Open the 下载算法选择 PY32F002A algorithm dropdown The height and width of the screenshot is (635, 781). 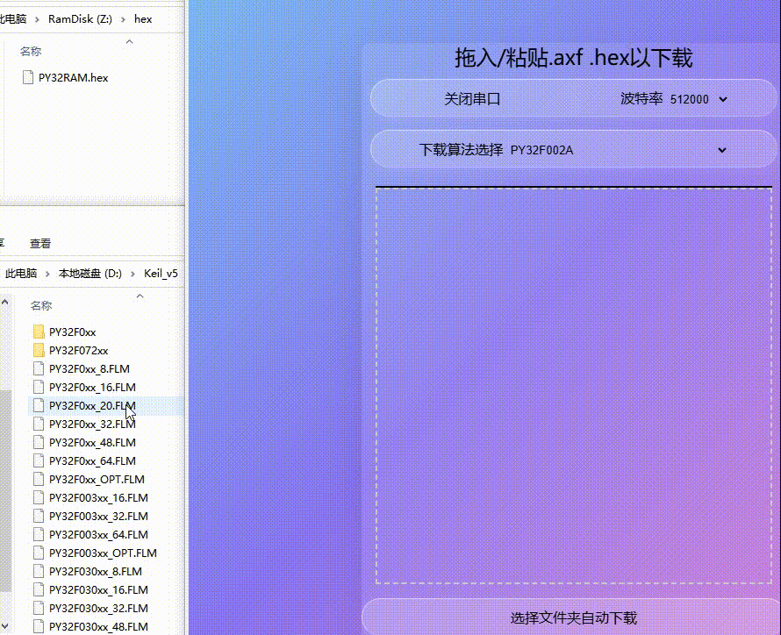(573, 149)
